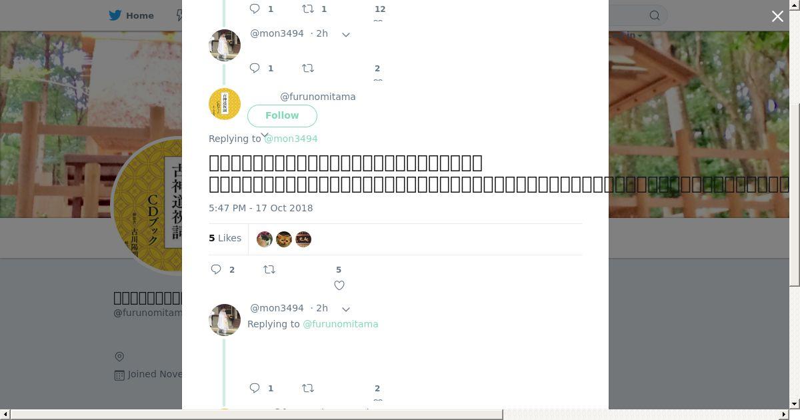Close the tweet overlay with the X icon
Image resolution: width=800 pixels, height=420 pixels.
777,17
